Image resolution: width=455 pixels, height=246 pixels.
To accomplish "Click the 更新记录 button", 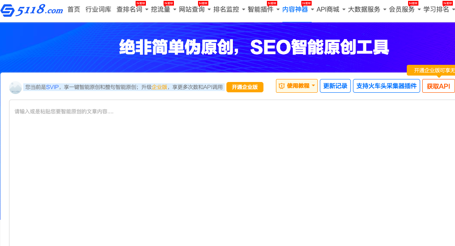I will tap(335, 86).
